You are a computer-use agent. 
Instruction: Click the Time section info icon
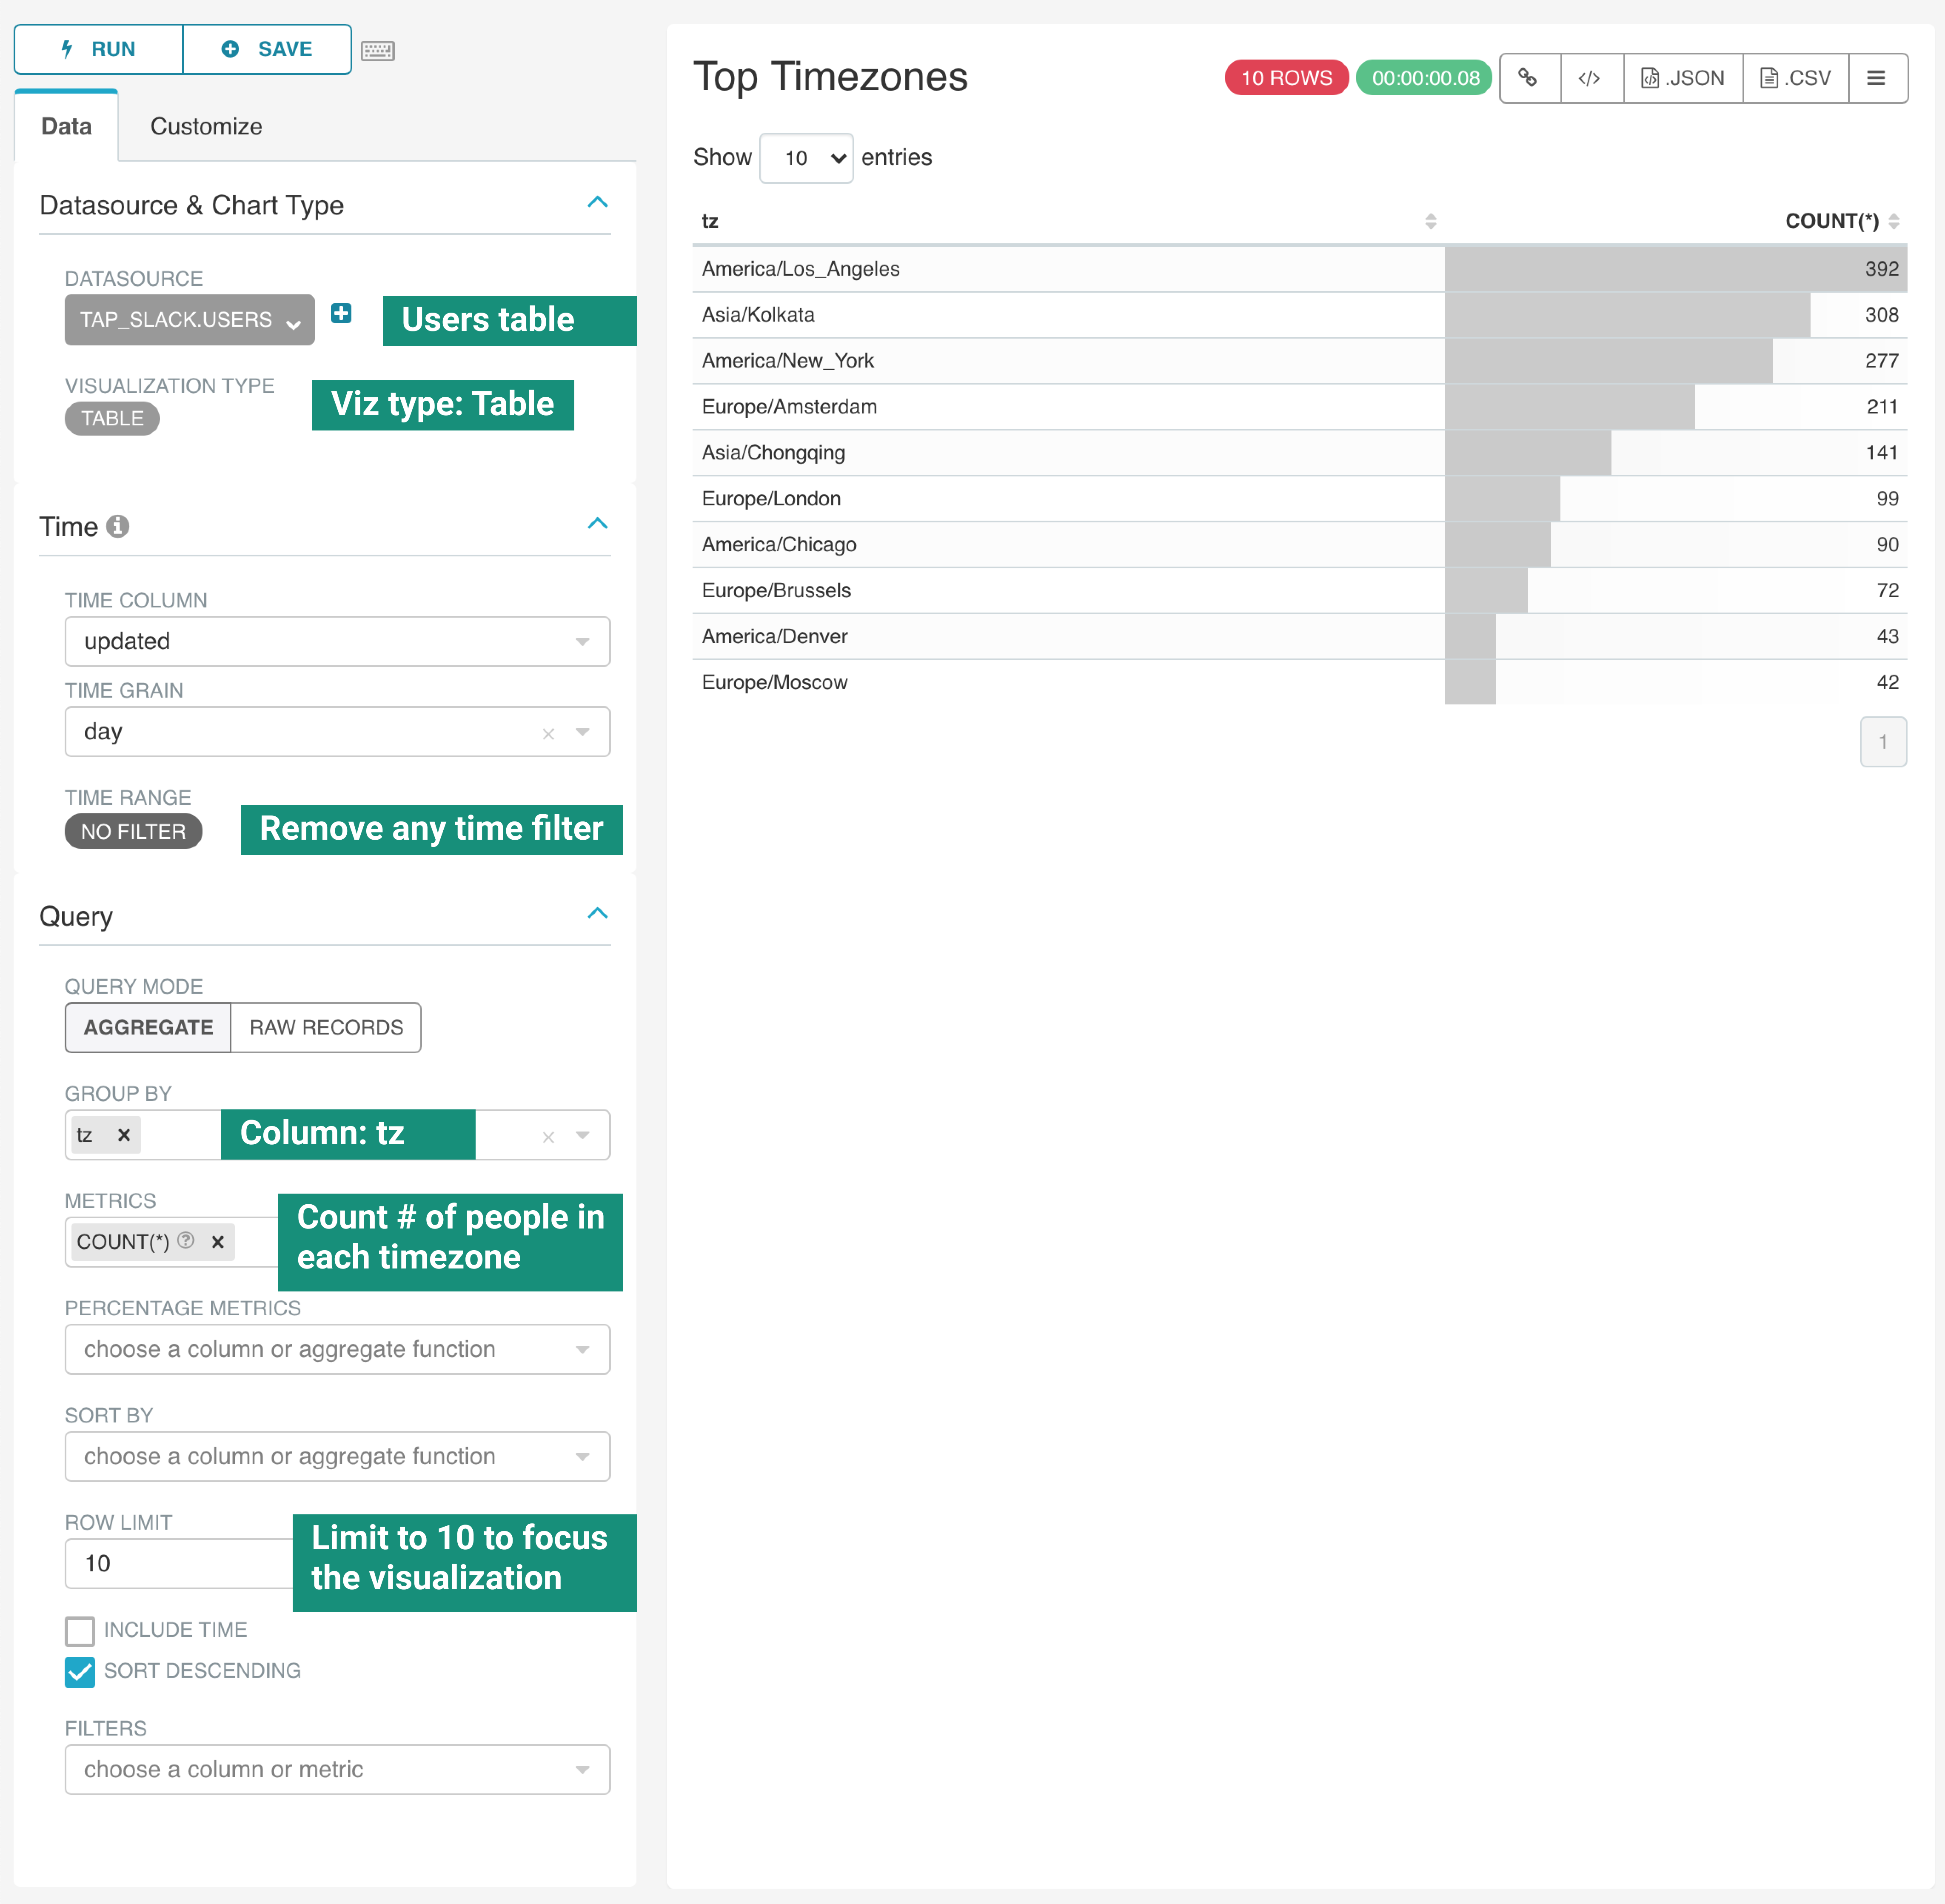(x=118, y=526)
